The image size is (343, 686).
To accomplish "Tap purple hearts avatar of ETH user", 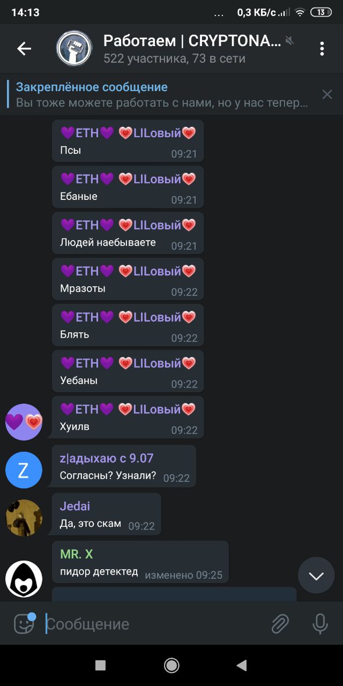I will (x=24, y=422).
